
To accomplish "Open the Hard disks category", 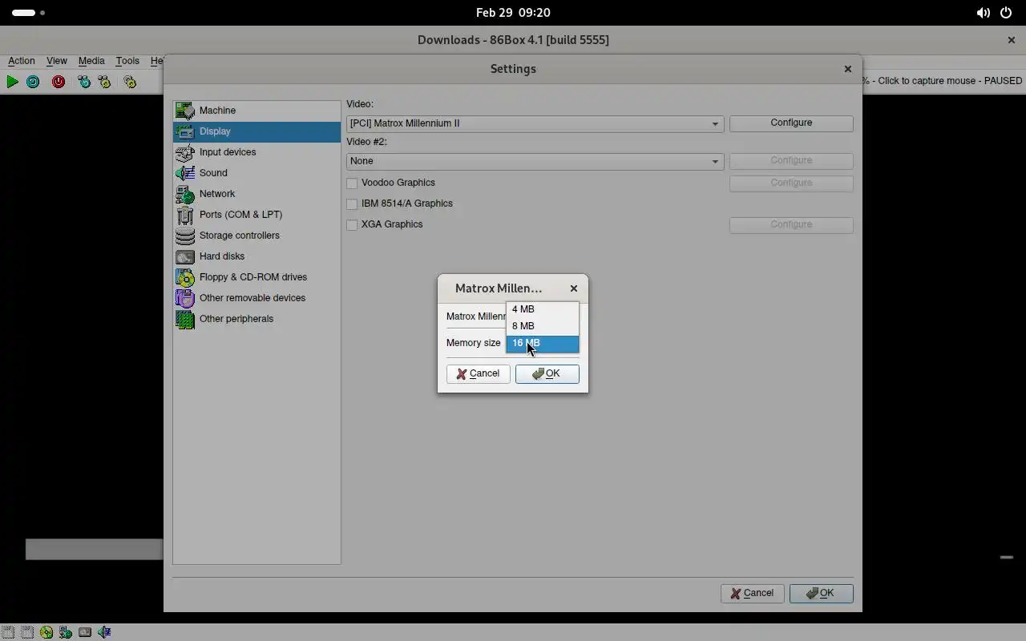I will click(256, 256).
